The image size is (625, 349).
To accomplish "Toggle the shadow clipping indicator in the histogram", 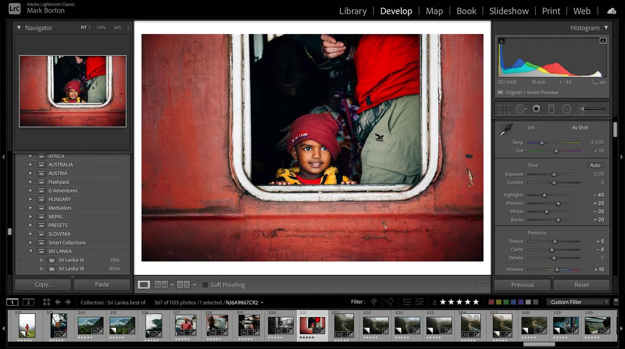I will coord(501,40).
